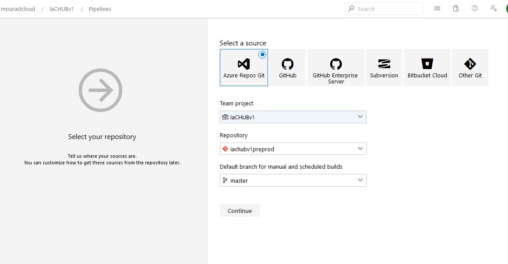
Task: Choose GitHub Enterprise Server source
Action: tap(336, 67)
